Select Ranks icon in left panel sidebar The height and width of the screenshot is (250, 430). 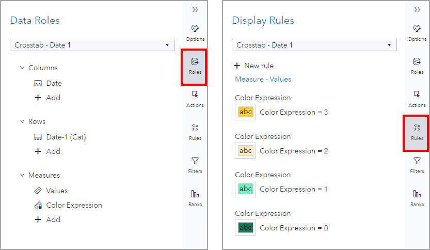(195, 197)
